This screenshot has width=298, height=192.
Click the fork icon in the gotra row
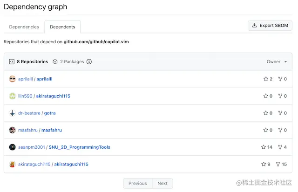tap(280, 113)
